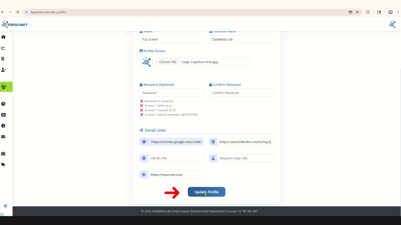This screenshot has width=401, height=225.
Task: Focus the Confirm Password field
Action: 241,93
